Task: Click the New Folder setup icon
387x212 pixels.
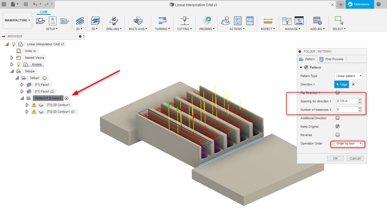Action: tap(65, 21)
